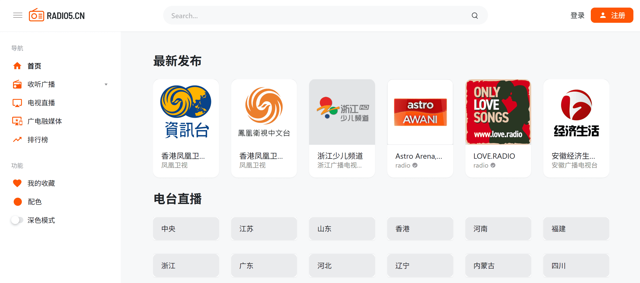Click the 登录 login link
This screenshot has height=283, width=640.
(x=577, y=15)
